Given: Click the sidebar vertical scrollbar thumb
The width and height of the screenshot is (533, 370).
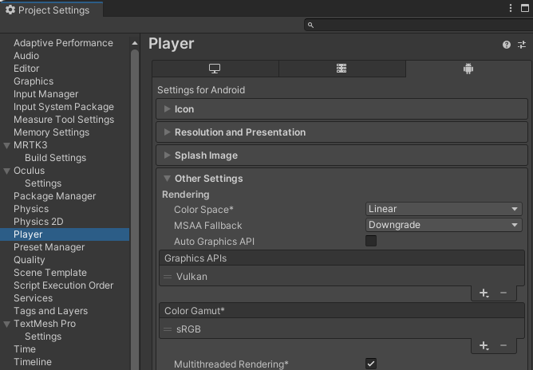Looking at the screenshot, I should coord(135,209).
